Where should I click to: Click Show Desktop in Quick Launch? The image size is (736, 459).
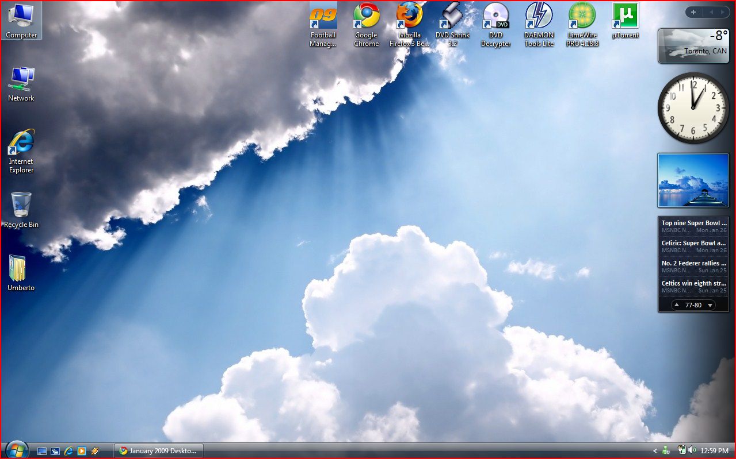(42, 451)
